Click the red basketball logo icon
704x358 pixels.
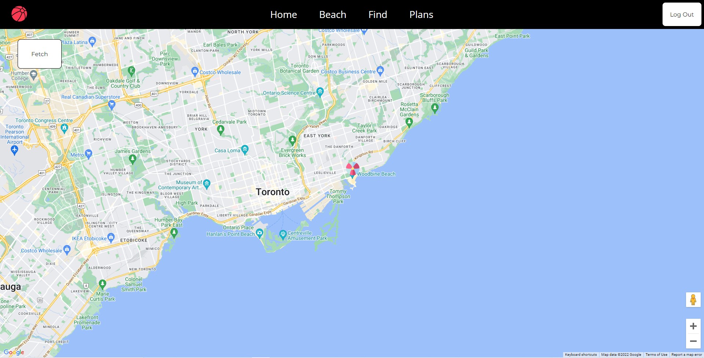tap(19, 14)
